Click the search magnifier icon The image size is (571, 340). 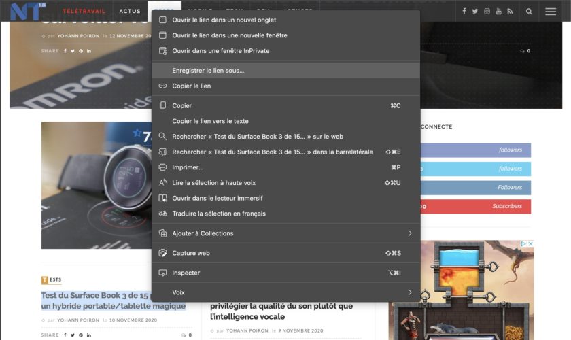click(x=529, y=12)
